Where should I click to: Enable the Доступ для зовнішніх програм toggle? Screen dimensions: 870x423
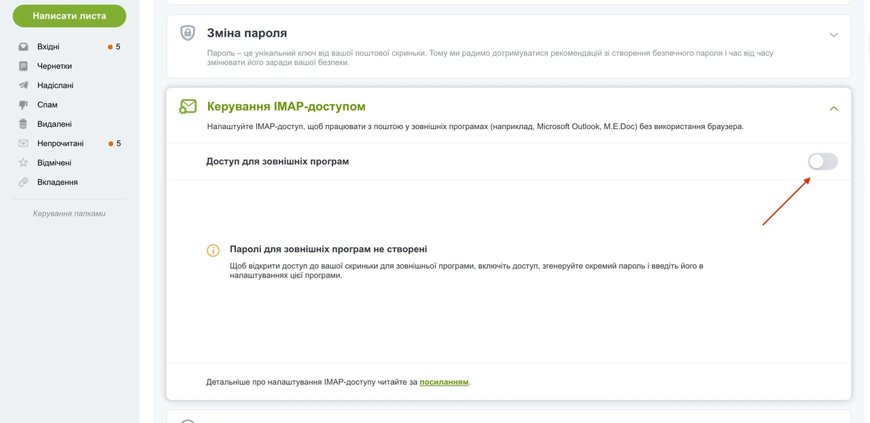822,162
